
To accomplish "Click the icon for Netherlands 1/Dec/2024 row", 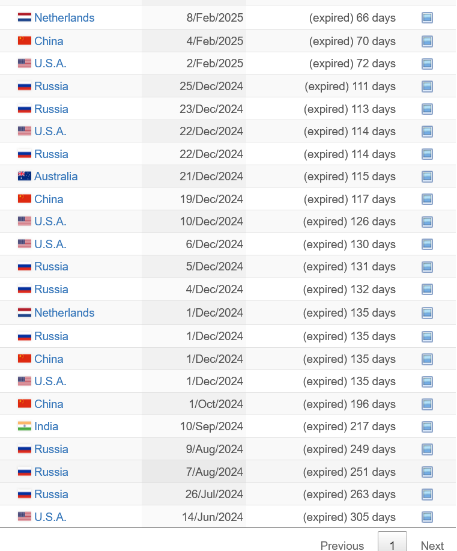I will [427, 312].
